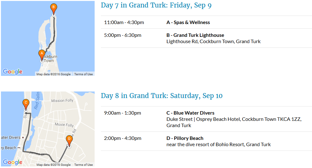Select the D - Pillory Beach entry
This screenshot has height=168, width=312.
click(185, 138)
